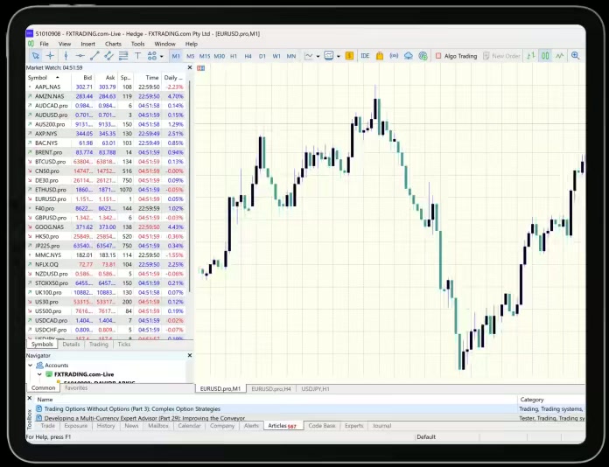Open the MQL5 IDE editor
609x467 pixels.
365,56
